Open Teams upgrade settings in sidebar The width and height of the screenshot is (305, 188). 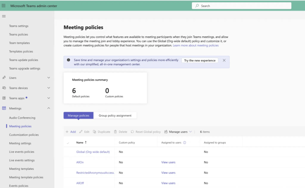click(25, 69)
